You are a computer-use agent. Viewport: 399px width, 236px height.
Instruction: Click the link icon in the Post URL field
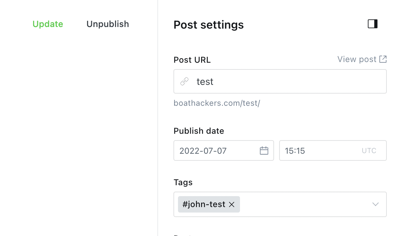click(184, 81)
